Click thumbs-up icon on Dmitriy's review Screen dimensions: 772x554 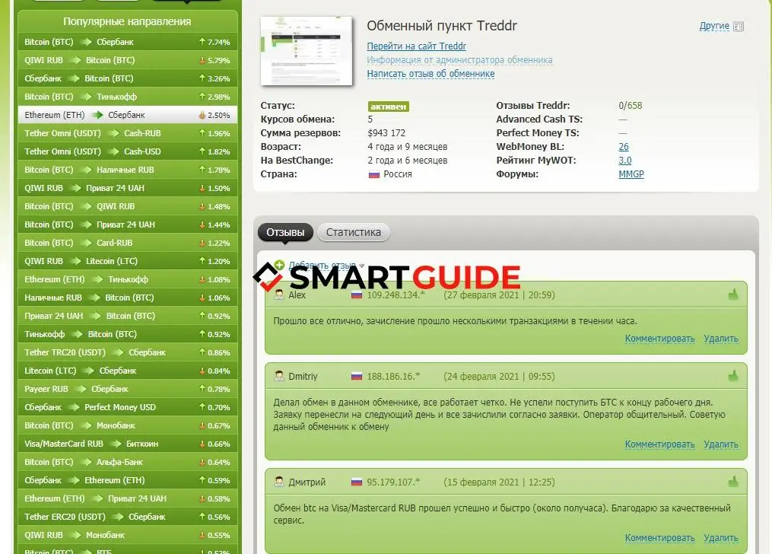733,376
